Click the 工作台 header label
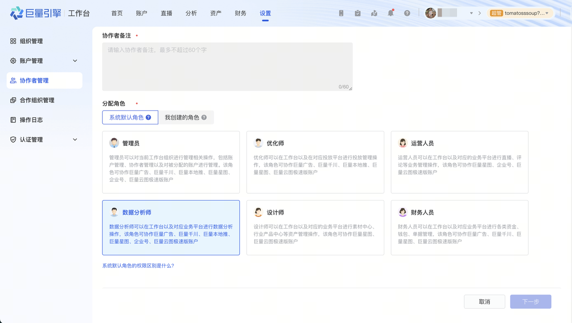The width and height of the screenshot is (572, 323). coord(79,13)
